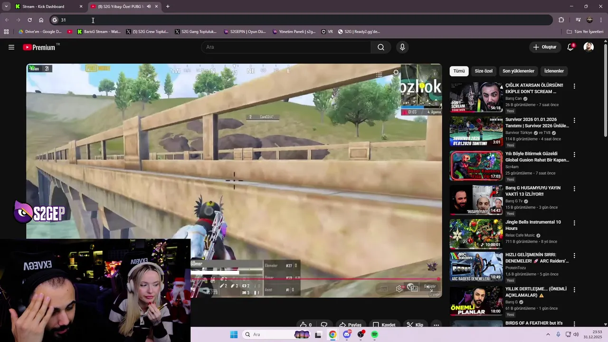The height and width of the screenshot is (342, 608).
Task: Show hidden tray icons chevron
Action: [548, 334]
